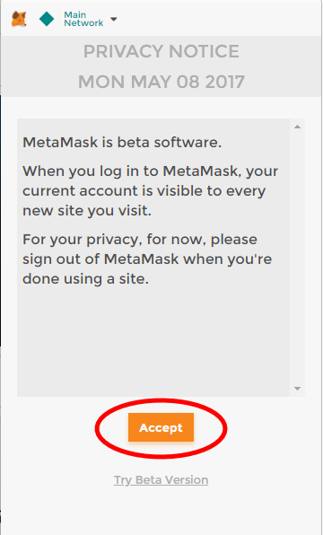Click the MetaMask fox logo
The width and height of the screenshot is (323, 535).
[19, 19]
